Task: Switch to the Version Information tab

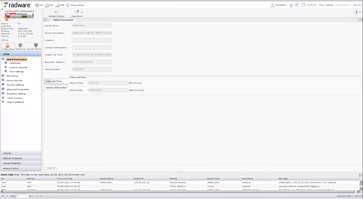Action: (56, 88)
